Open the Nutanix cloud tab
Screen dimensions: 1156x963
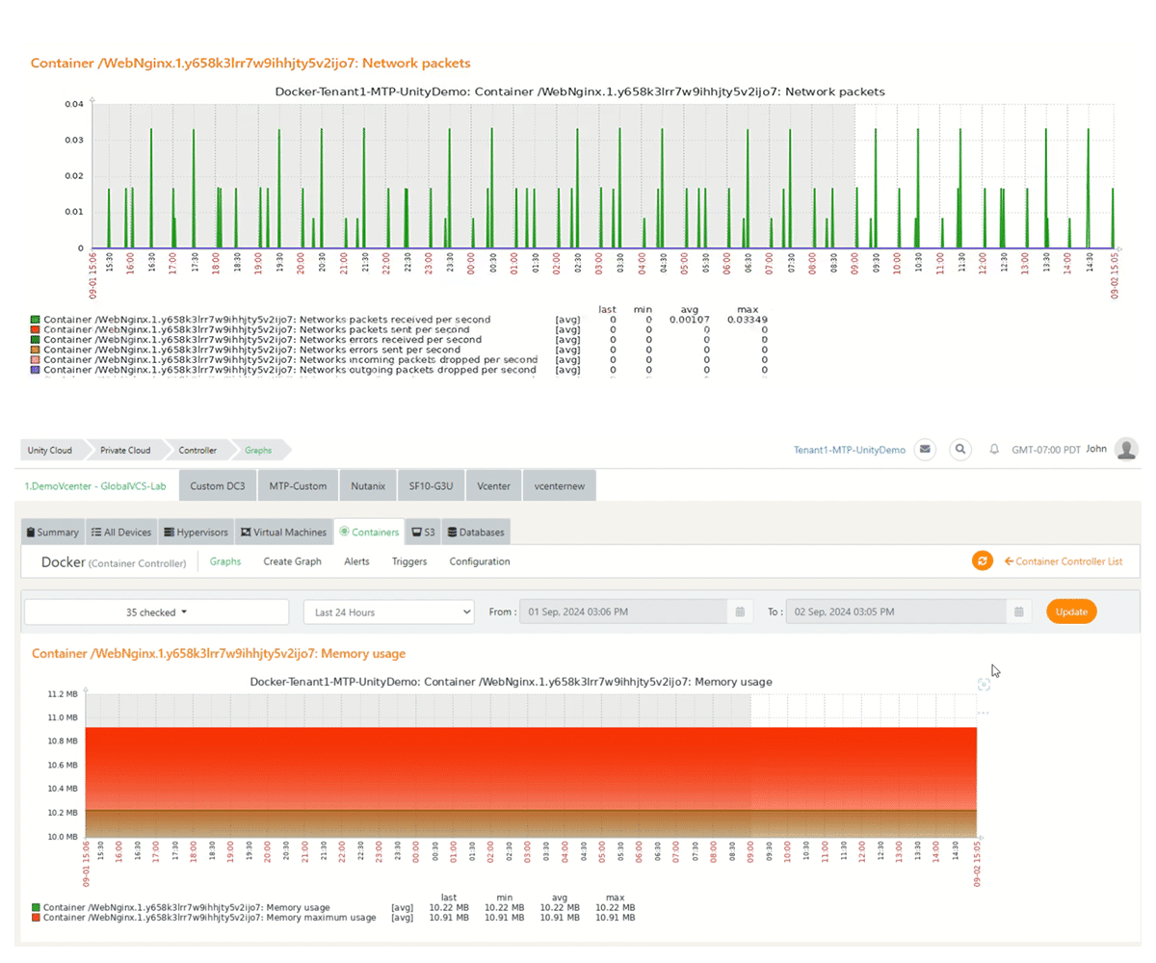tap(368, 486)
